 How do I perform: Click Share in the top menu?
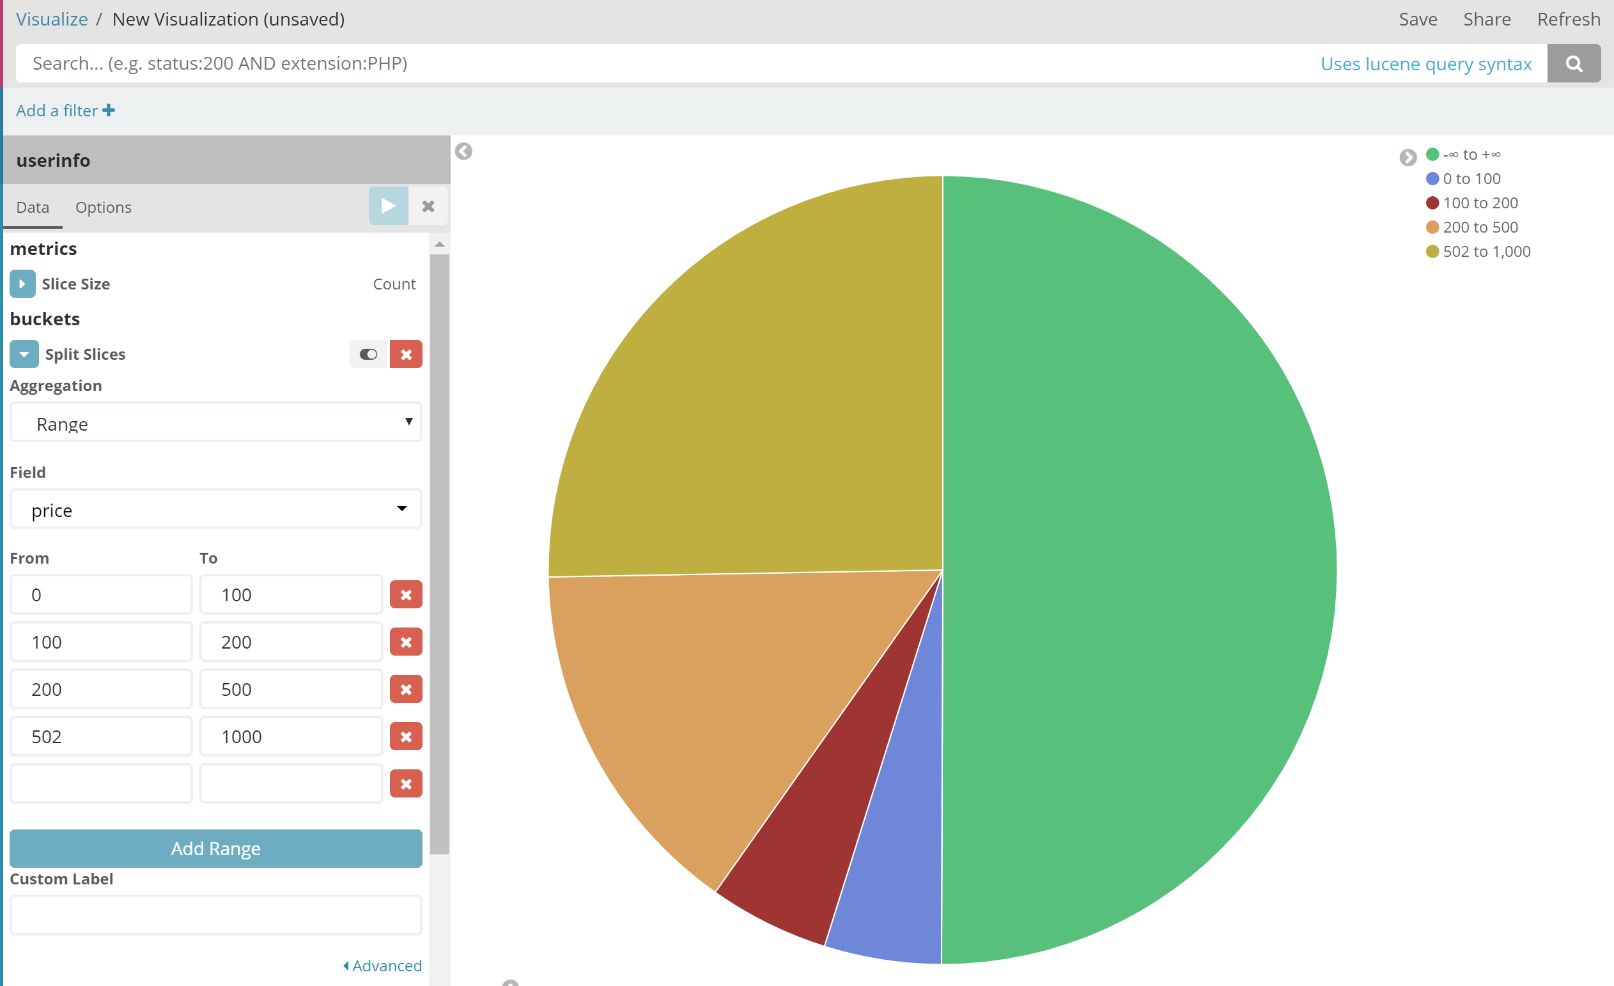point(1487,19)
